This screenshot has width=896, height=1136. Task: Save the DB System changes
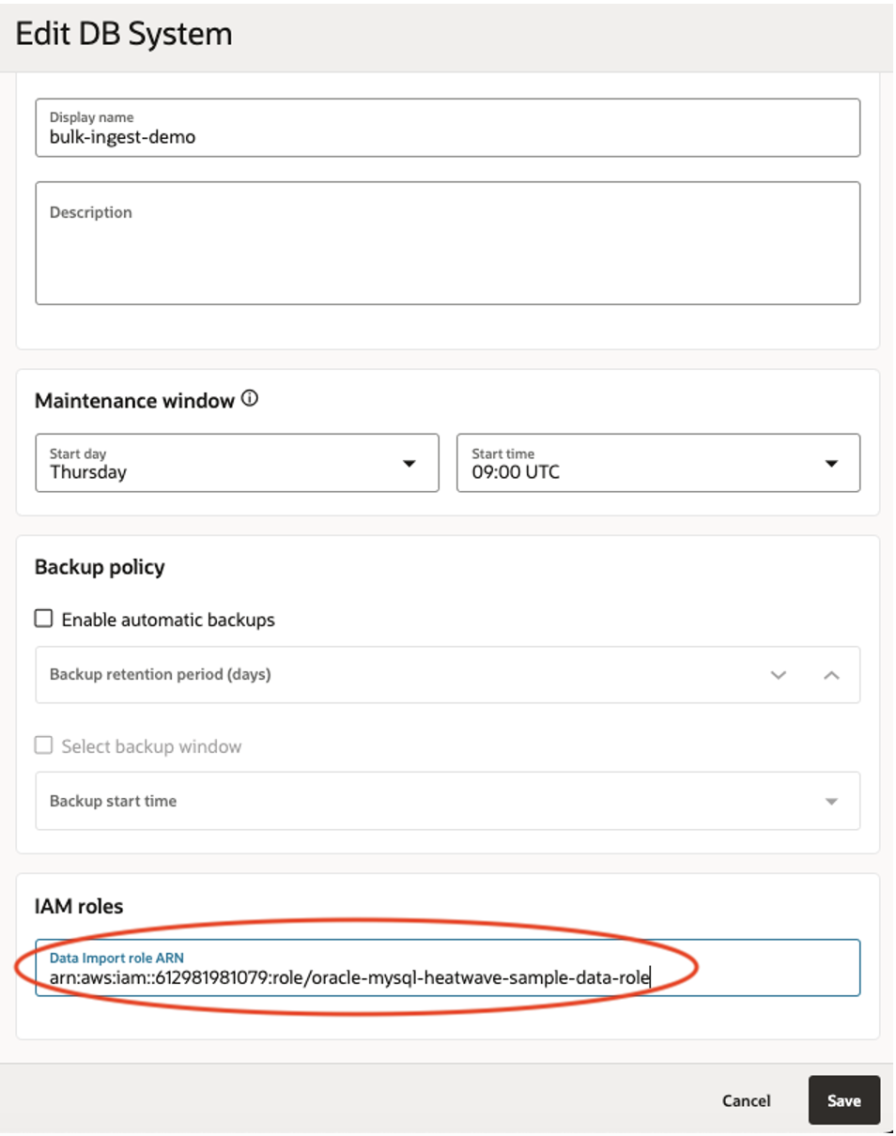coord(843,1099)
